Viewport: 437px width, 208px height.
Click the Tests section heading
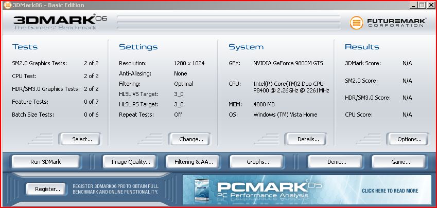pyautogui.click(x=25, y=47)
